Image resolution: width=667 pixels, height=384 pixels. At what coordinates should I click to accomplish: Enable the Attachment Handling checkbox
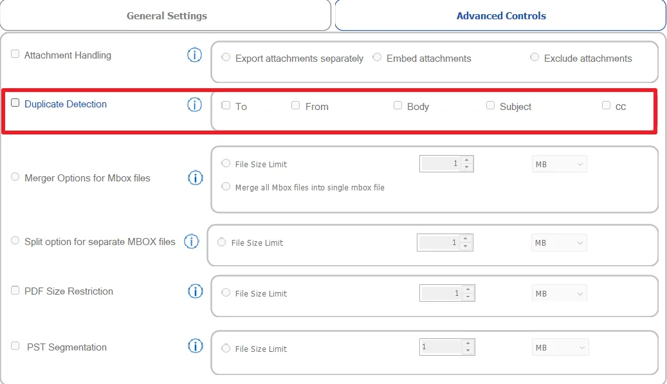click(15, 54)
